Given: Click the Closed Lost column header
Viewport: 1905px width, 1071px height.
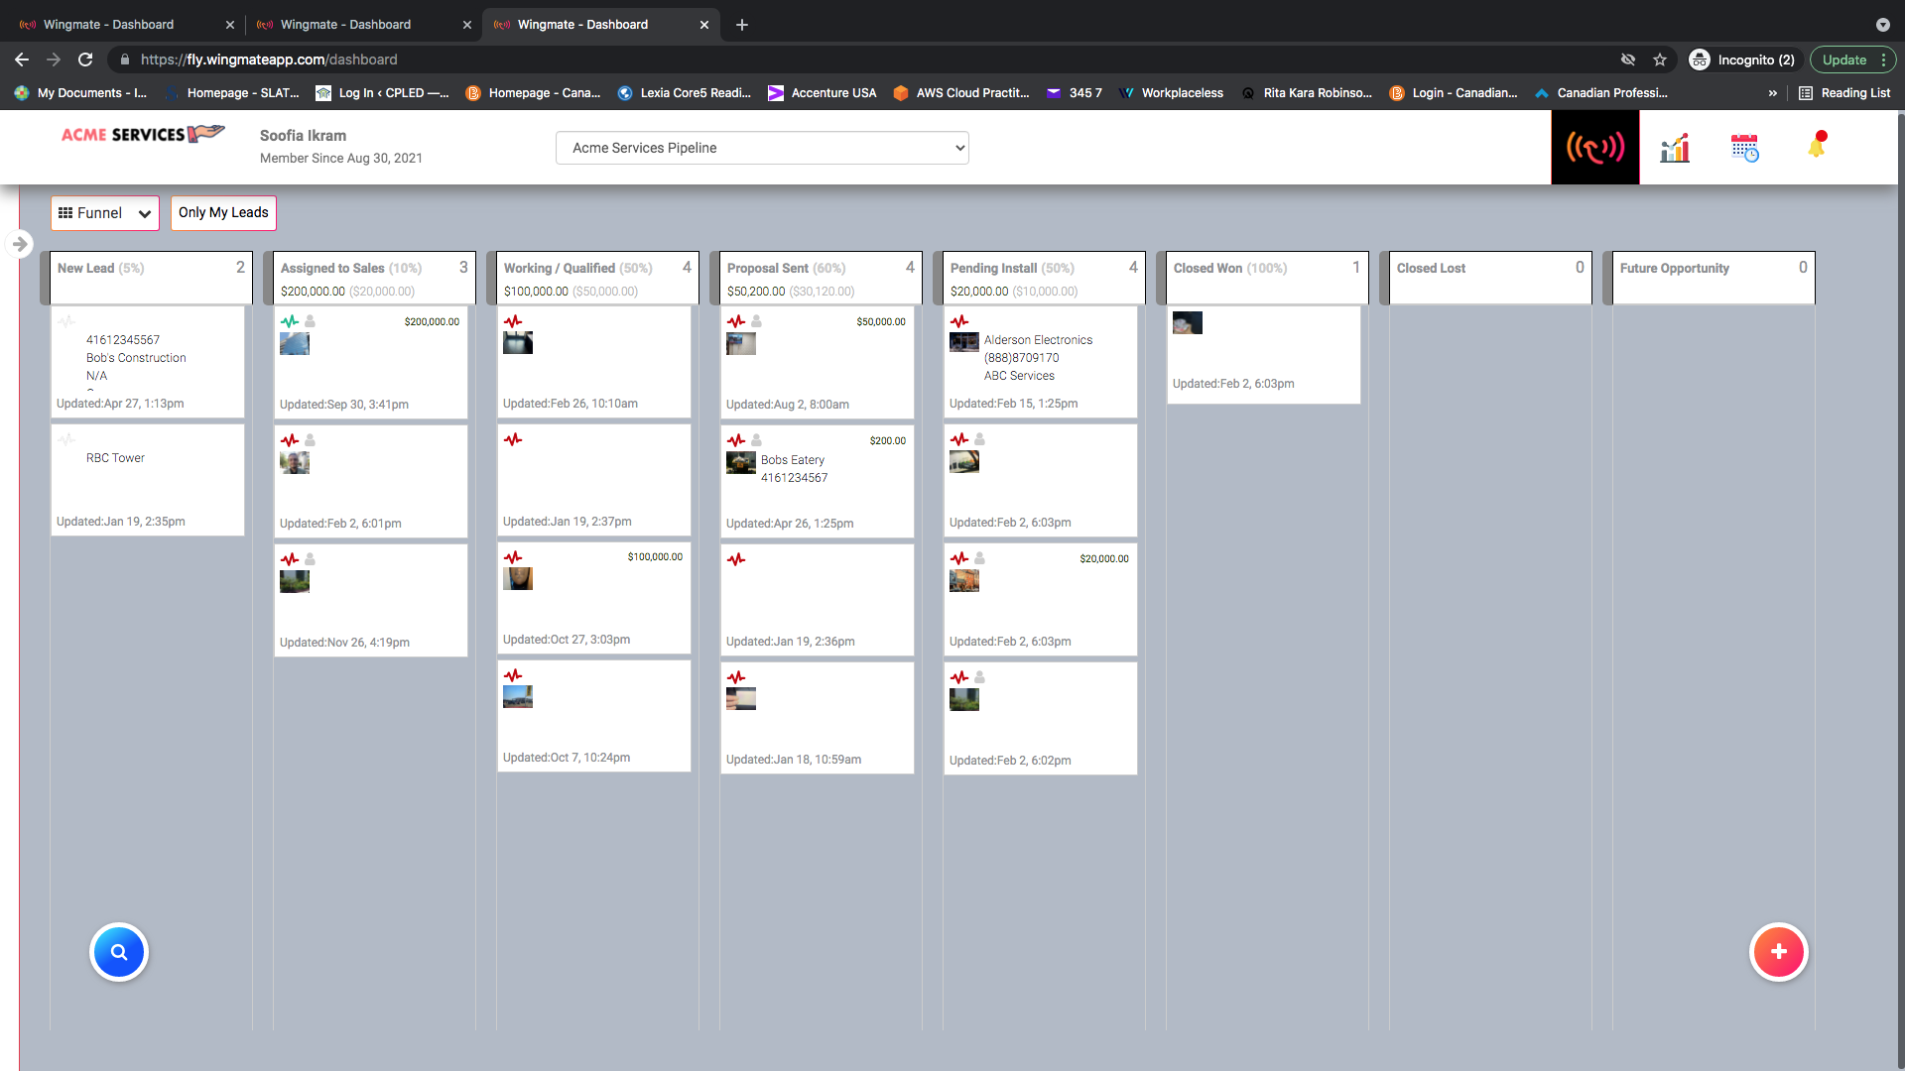Looking at the screenshot, I should coord(1490,278).
